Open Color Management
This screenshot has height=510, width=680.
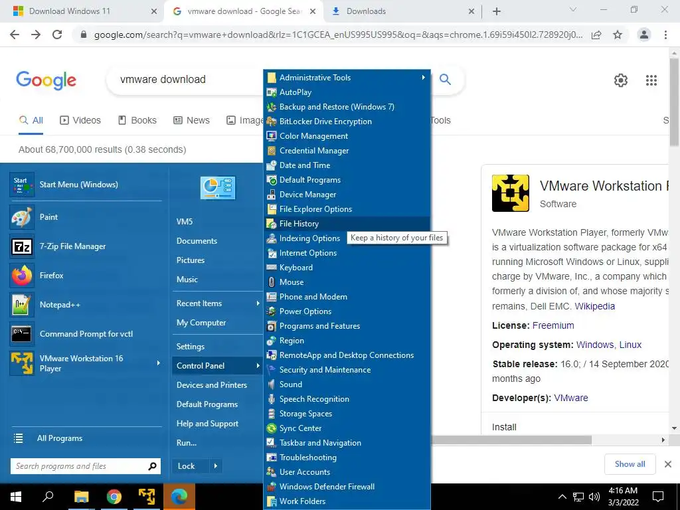pos(347,135)
